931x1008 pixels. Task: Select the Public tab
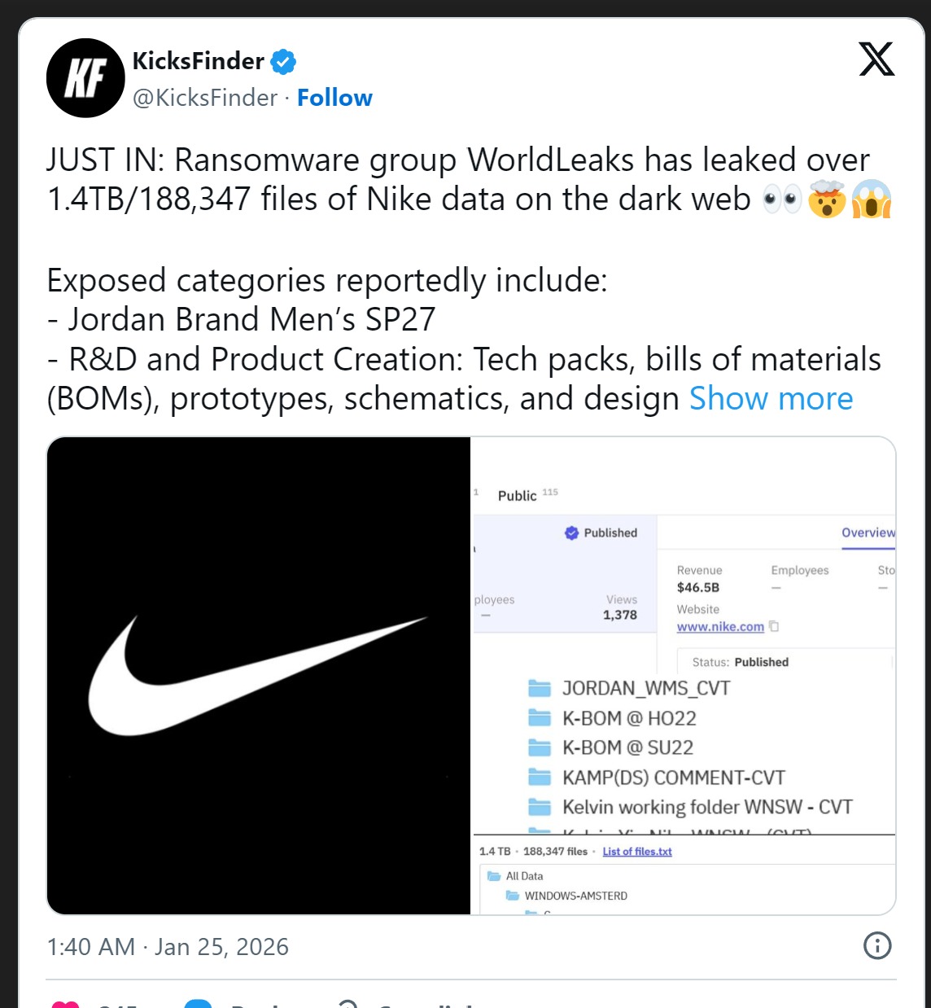coord(518,494)
